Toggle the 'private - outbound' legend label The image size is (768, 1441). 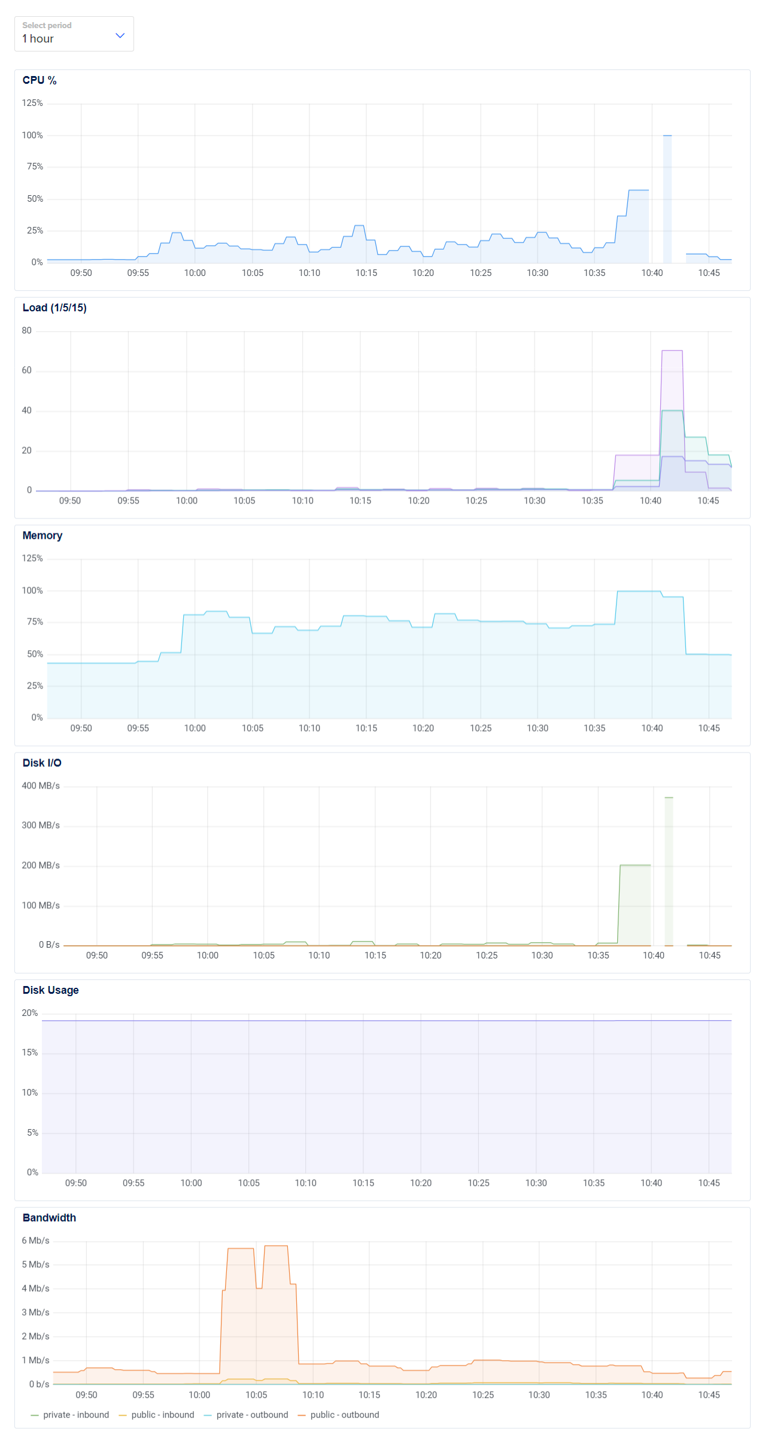point(252,1415)
